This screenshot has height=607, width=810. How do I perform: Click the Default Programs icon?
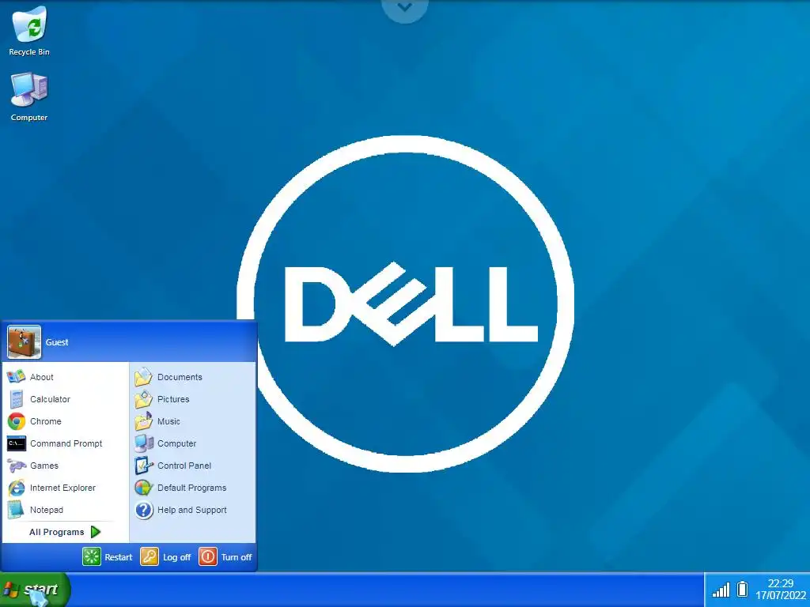click(x=144, y=488)
